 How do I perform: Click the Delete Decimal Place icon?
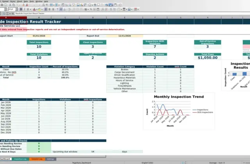106,9
